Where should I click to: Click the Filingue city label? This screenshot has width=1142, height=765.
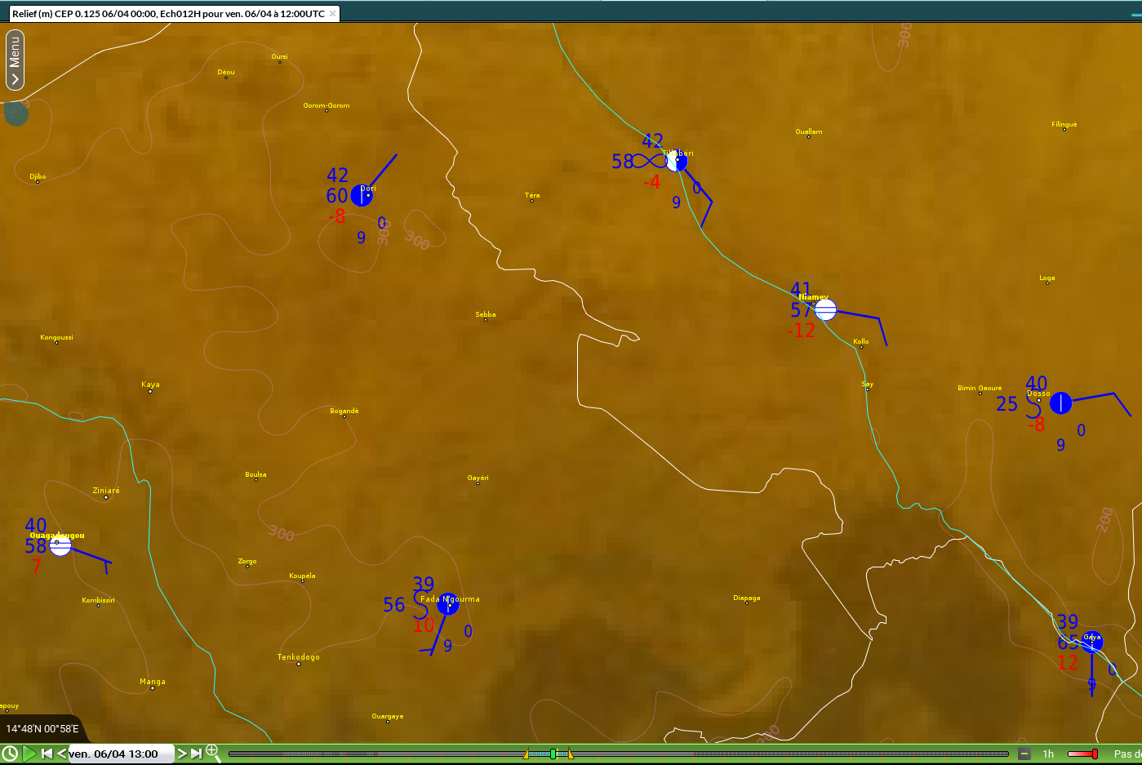(x=1064, y=124)
